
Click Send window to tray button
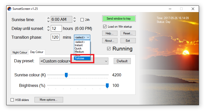[119, 19]
